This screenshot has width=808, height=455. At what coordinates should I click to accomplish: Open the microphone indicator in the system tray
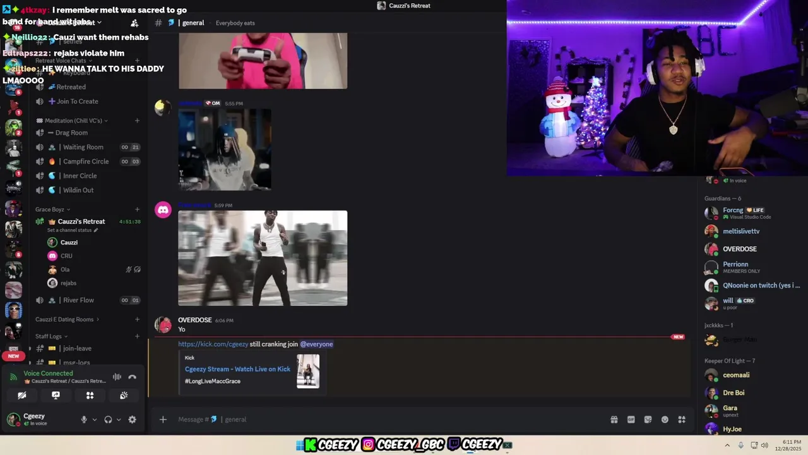[x=741, y=446]
